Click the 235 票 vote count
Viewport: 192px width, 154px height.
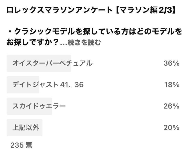[x=21, y=145]
